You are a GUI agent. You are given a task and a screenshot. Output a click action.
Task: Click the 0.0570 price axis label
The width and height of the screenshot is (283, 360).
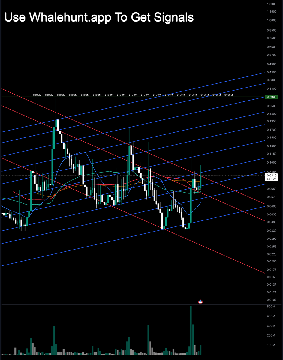[272, 197]
